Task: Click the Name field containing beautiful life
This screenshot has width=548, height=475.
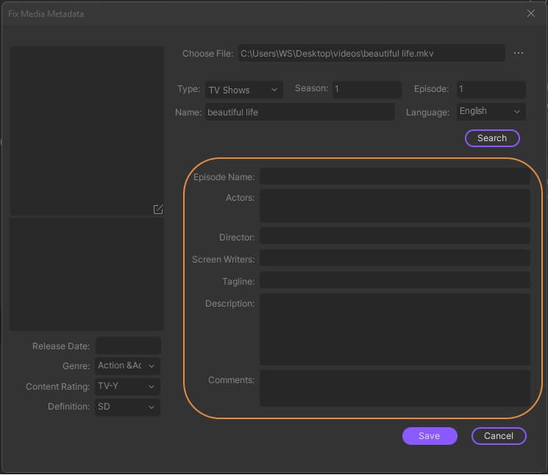Action: 299,113
